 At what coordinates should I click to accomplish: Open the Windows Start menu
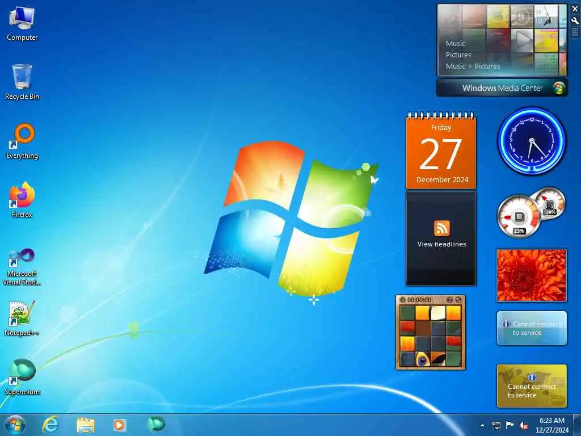(15, 425)
